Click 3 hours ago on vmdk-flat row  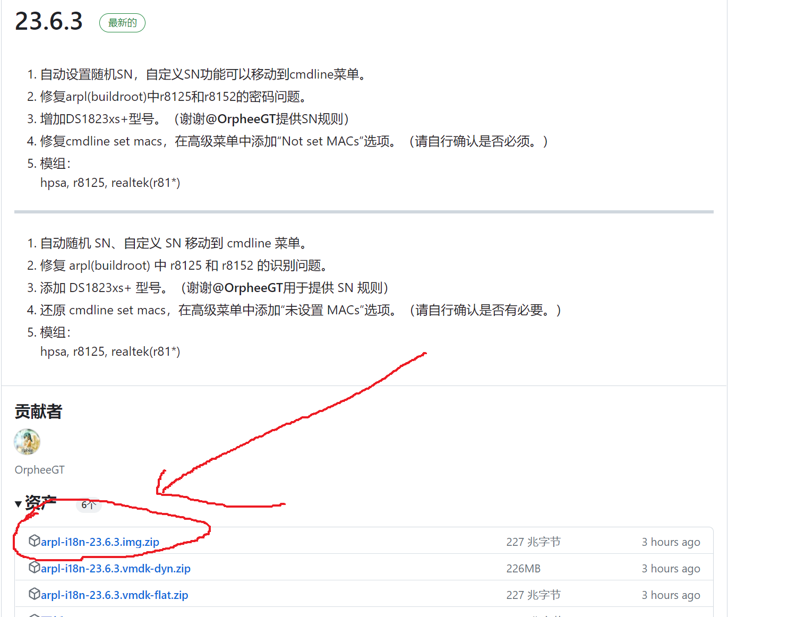tap(671, 595)
